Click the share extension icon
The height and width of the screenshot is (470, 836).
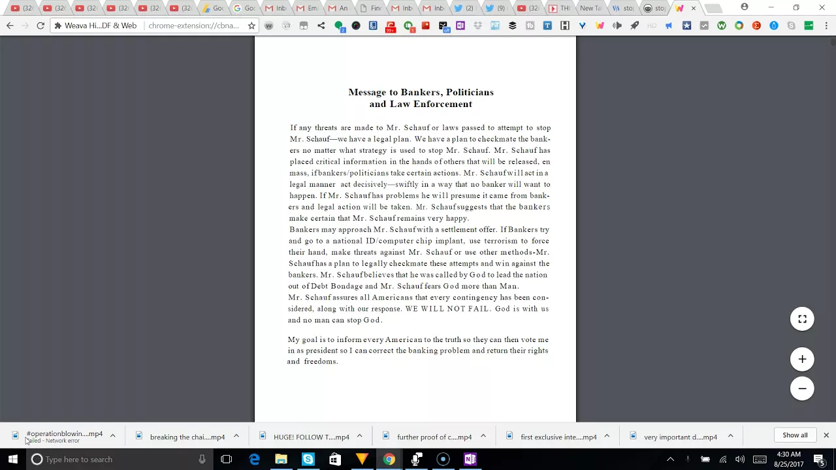321,25
